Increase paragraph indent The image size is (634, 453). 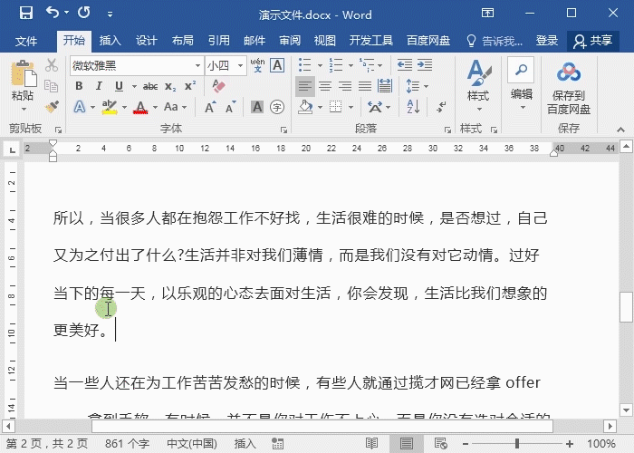pos(425,64)
